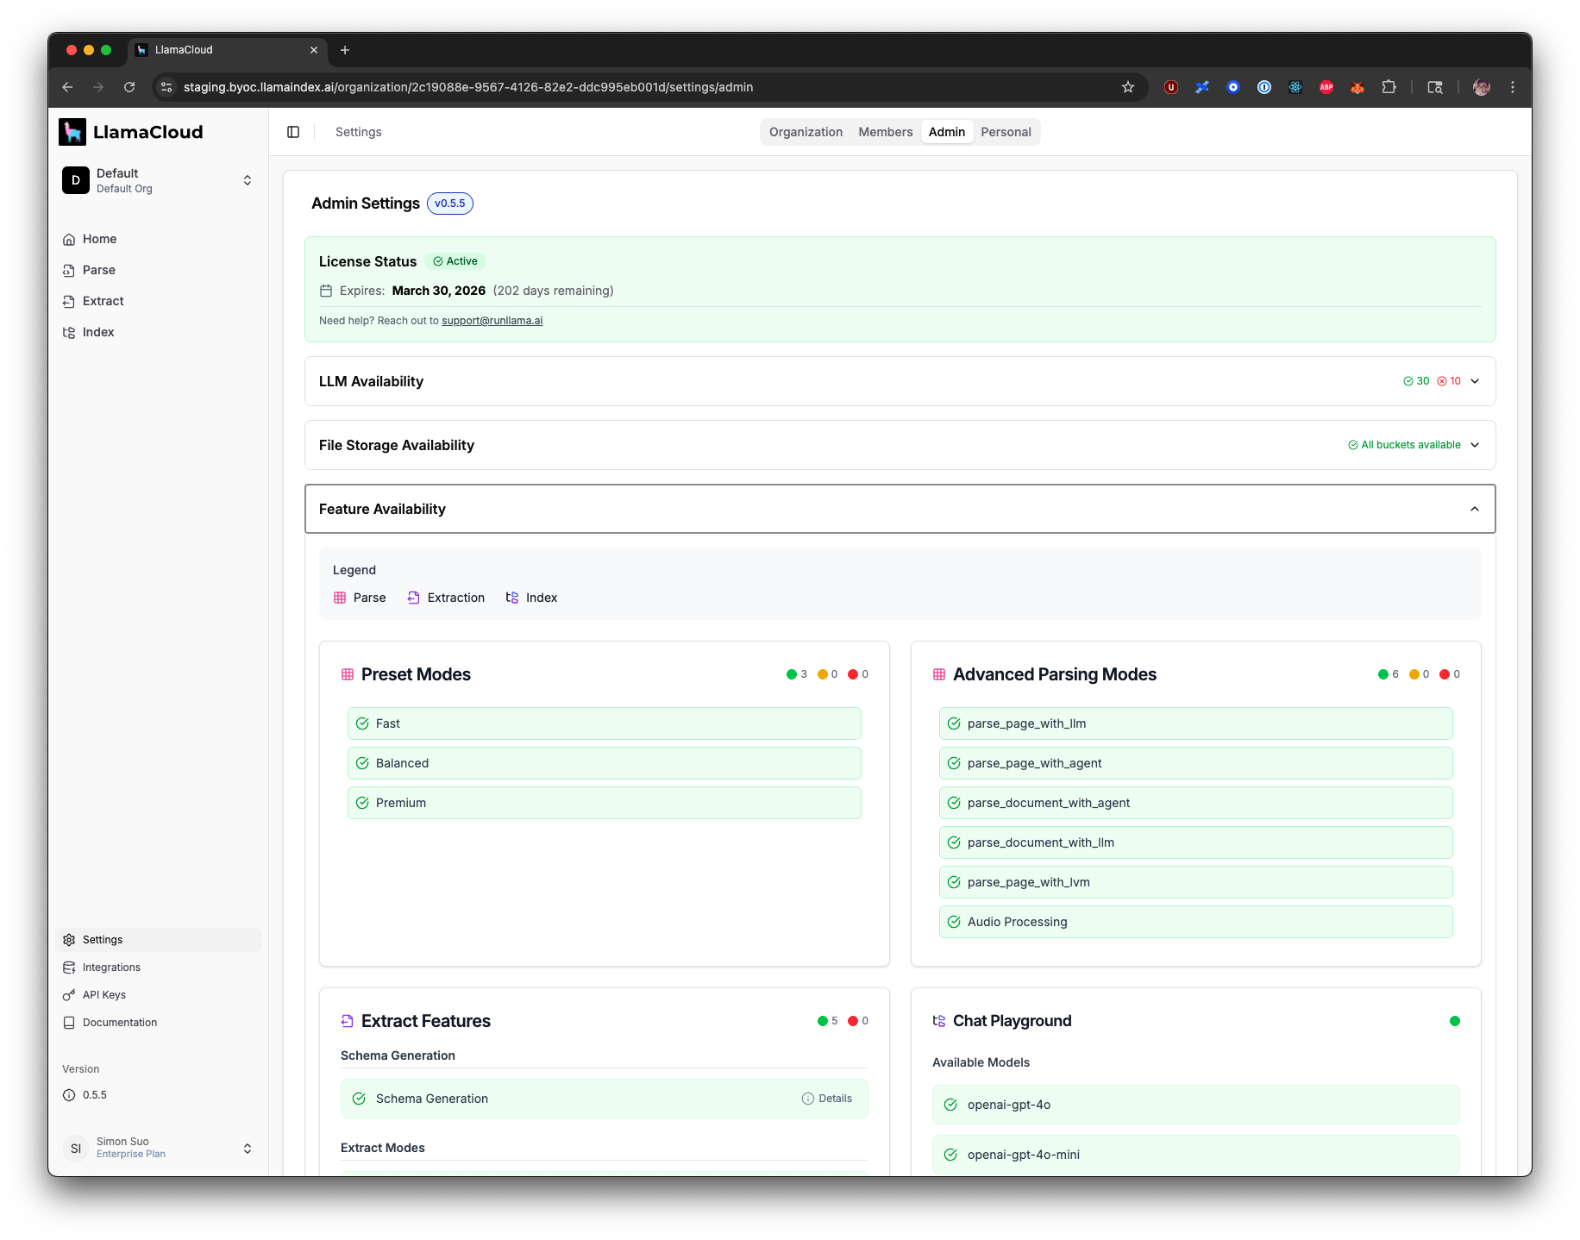Open the File Storage Availability dropdown
This screenshot has height=1240, width=1580.
[x=1476, y=445]
